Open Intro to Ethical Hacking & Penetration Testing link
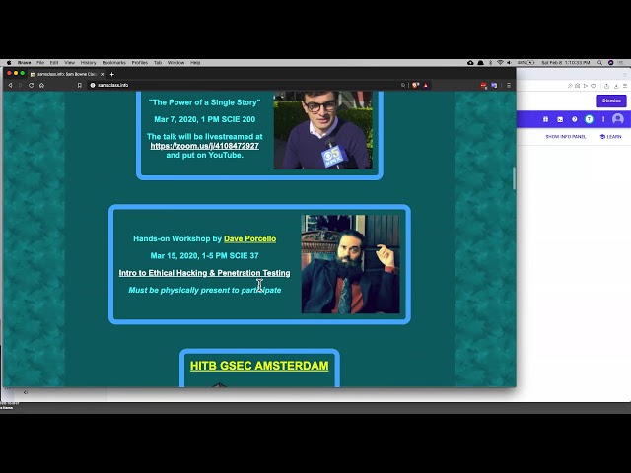The image size is (631, 473). (x=204, y=273)
